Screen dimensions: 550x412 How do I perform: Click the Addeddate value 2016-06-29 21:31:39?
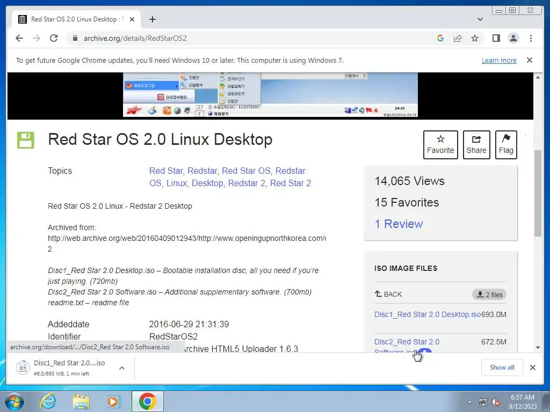[189, 325]
